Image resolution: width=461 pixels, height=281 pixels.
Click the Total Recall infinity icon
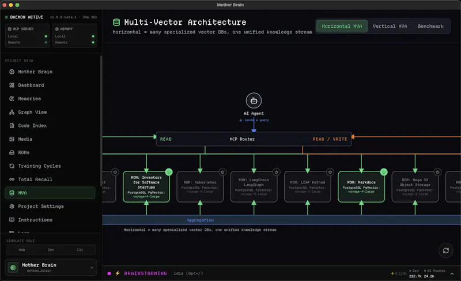[12, 179]
